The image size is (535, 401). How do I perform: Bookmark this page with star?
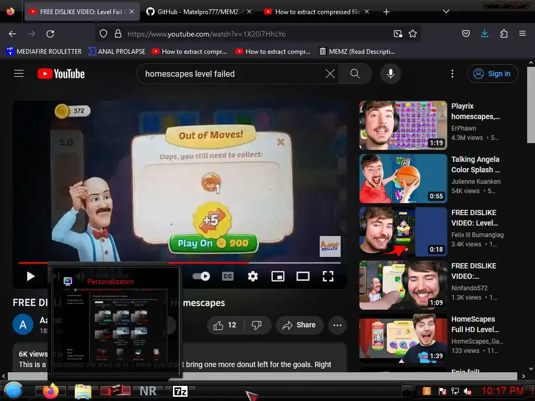[413, 34]
